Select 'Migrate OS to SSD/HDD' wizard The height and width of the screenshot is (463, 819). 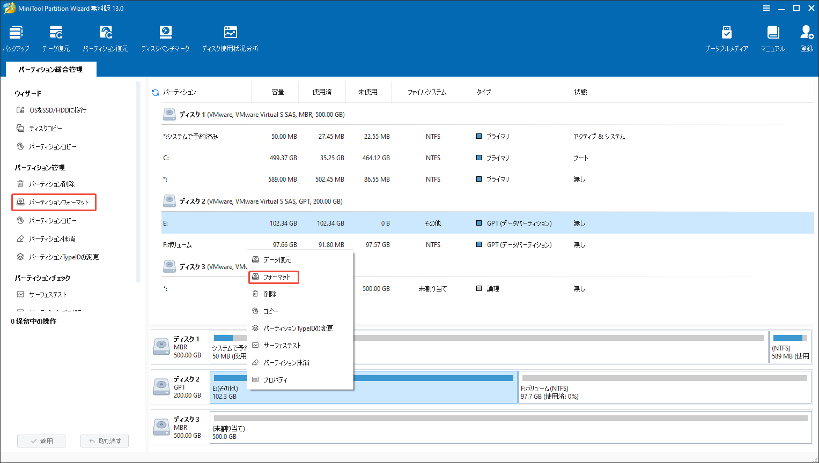pos(54,110)
